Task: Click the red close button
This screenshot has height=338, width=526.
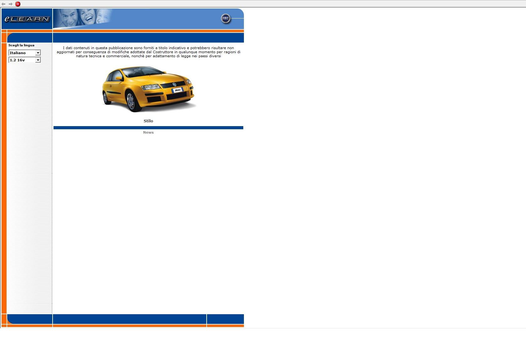Action: pos(18,4)
